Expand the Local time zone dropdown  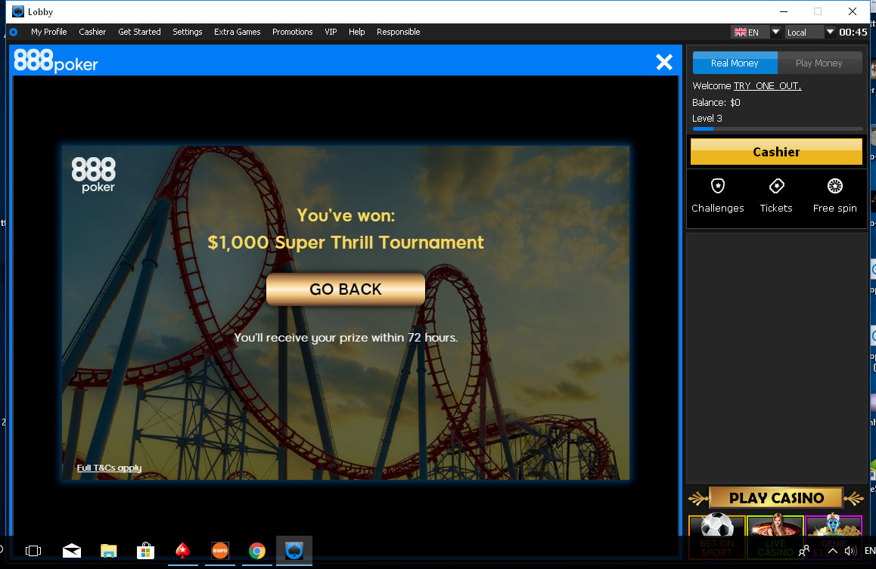pos(830,32)
